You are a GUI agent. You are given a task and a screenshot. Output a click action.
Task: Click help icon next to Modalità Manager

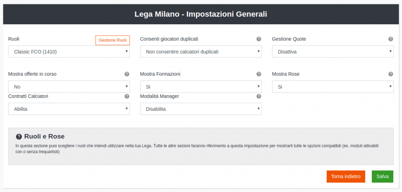[x=258, y=96]
